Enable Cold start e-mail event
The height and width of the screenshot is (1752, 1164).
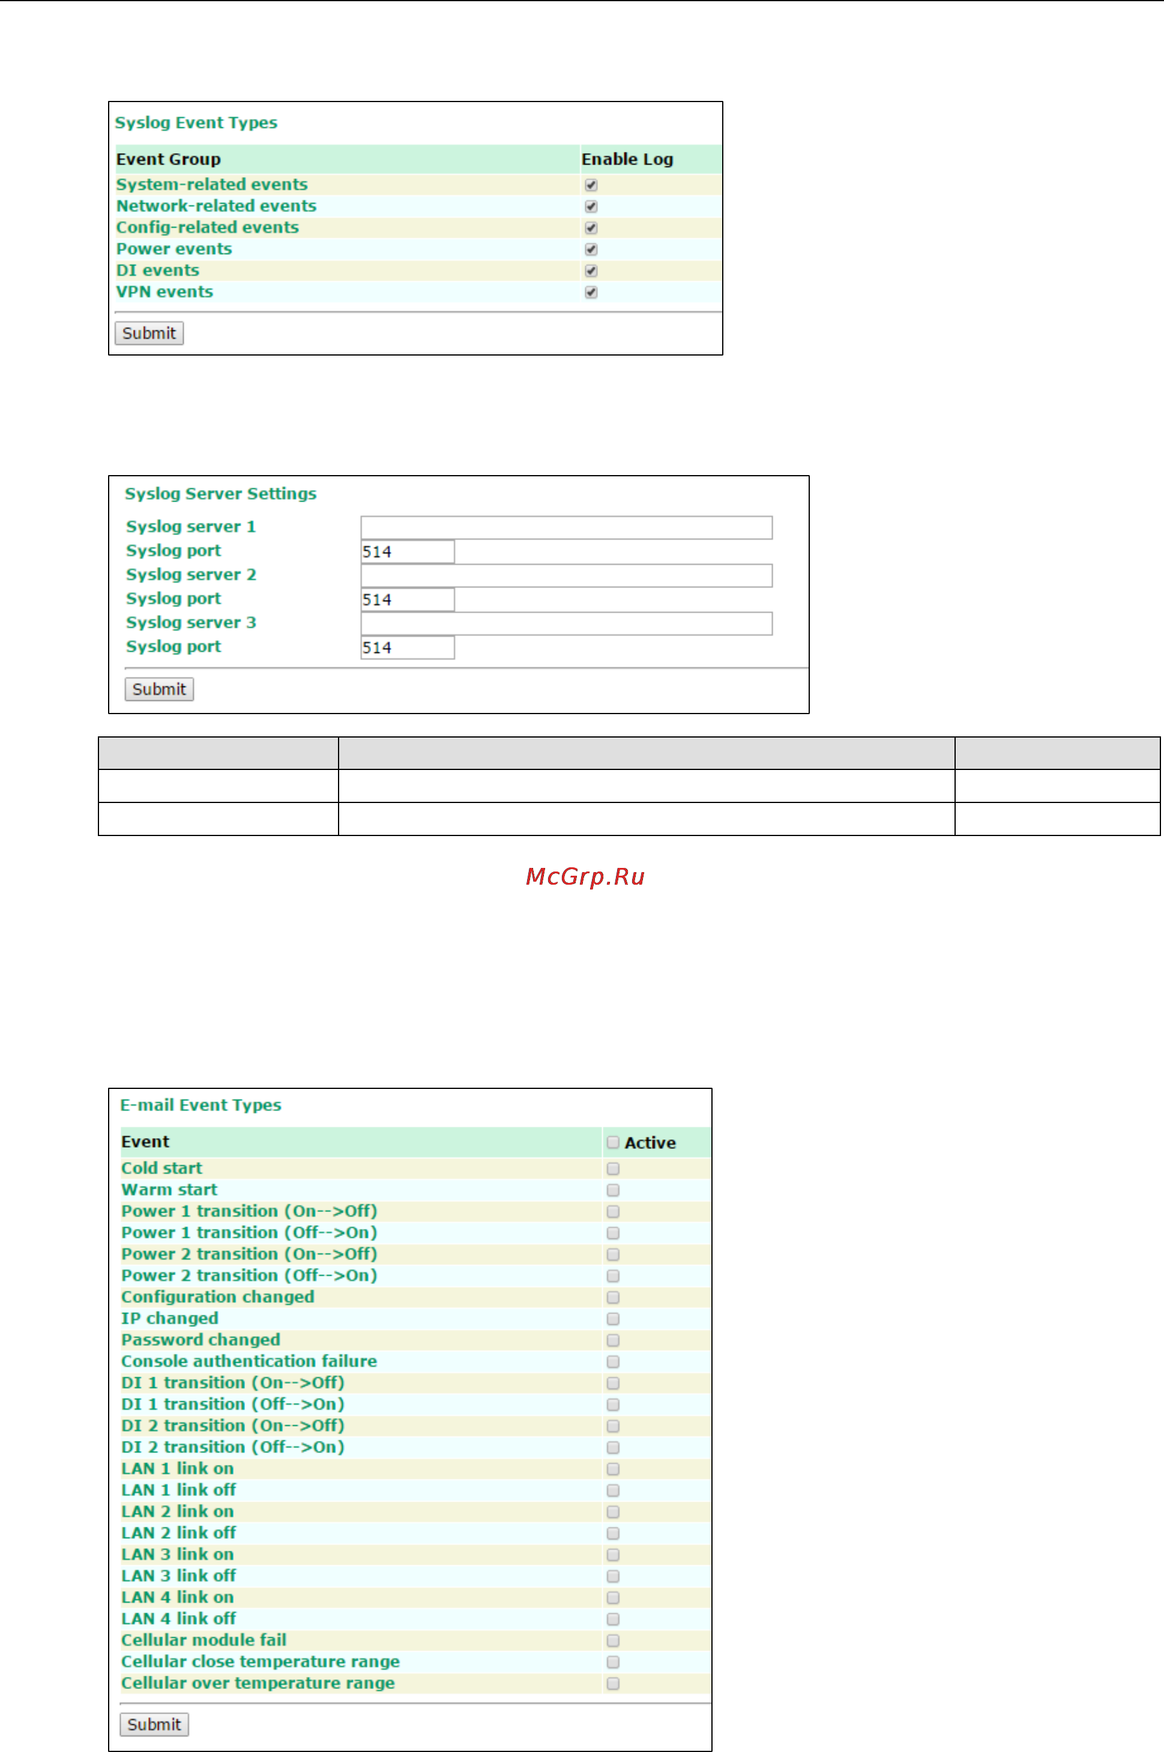pyautogui.click(x=613, y=1168)
